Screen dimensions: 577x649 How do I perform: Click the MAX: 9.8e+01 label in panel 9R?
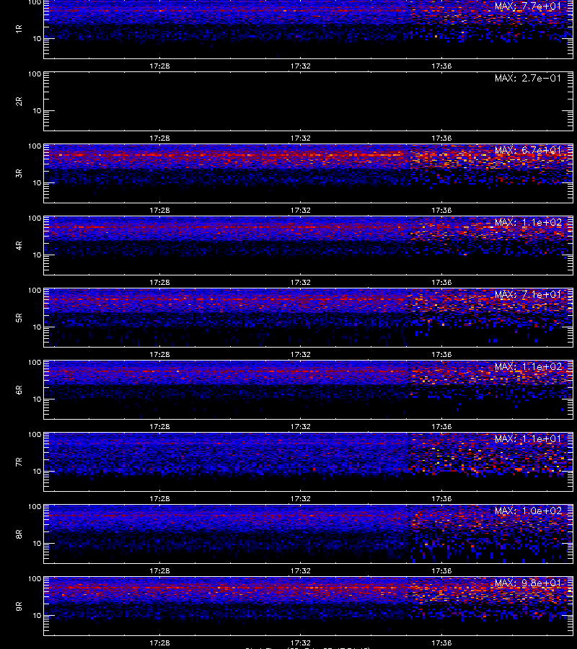(528, 583)
